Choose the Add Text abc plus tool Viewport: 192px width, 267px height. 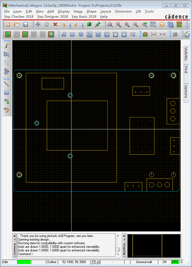click(6, 101)
